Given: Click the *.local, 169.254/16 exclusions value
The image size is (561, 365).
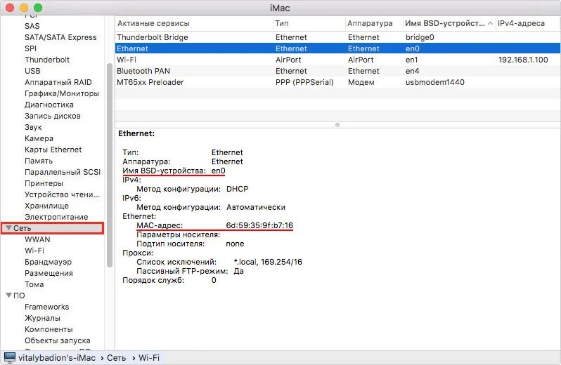Looking at the screenshot, I should point(268,262).
